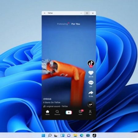This screenshot has height=138, width=138.
Task: Open taskbar Search magnifier icon
Action: pyautogui.click(x=50, y=136)
